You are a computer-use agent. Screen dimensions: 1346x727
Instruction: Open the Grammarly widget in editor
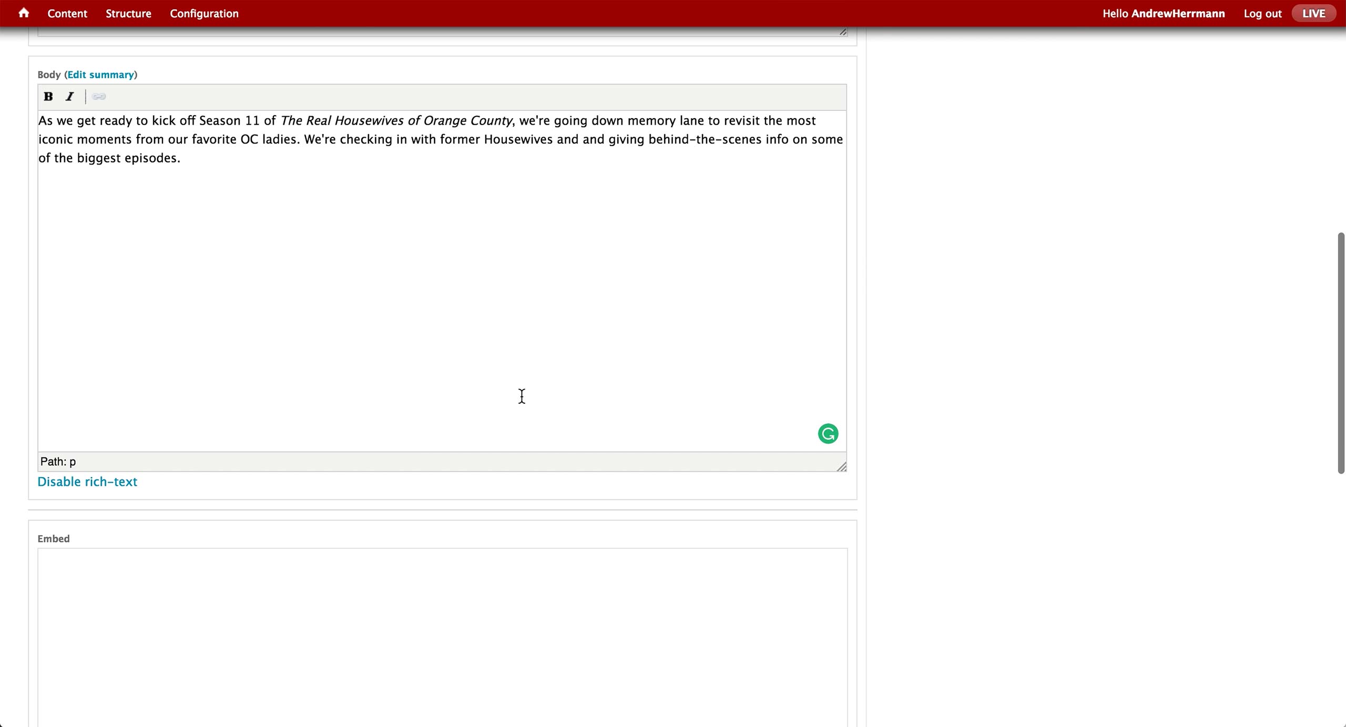click(828, 434)
